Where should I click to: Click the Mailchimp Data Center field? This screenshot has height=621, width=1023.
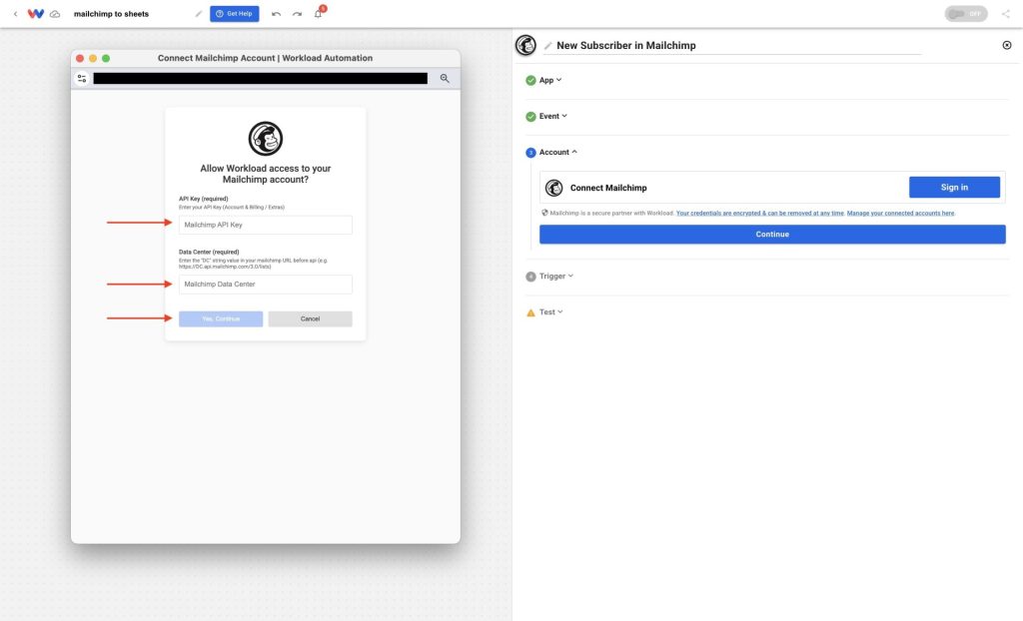point(266,284)
